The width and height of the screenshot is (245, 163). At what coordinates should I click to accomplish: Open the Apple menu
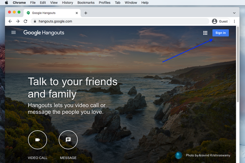[x=7, y=2]
